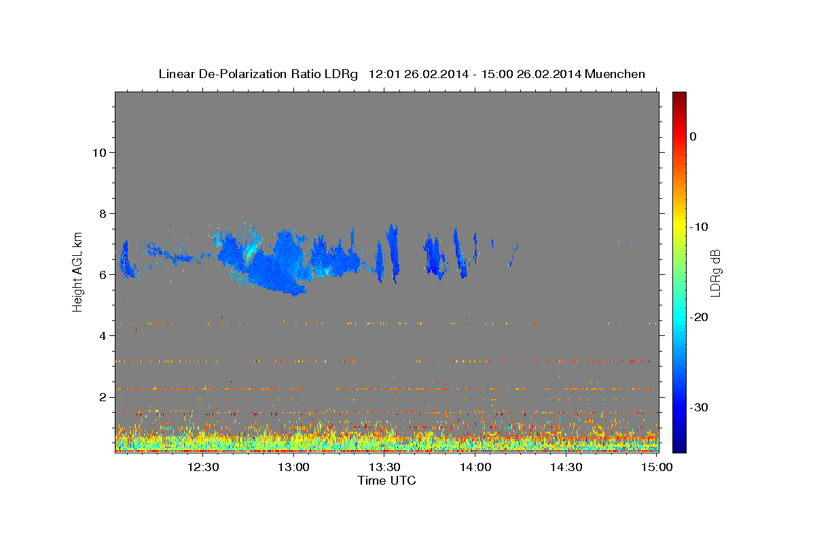Select the 12:30 time axis label
The height and width of the screenshot is (543, 815).
point(203,467)
